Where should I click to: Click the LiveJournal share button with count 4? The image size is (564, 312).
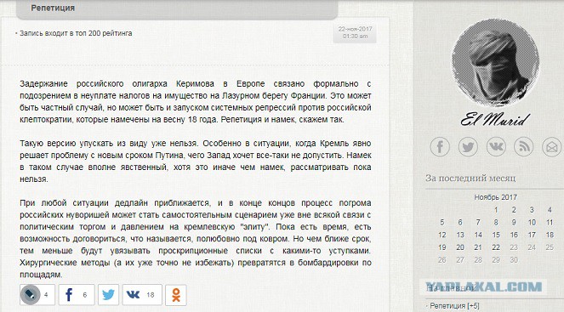pyautogui.click(x=37, y=295)
